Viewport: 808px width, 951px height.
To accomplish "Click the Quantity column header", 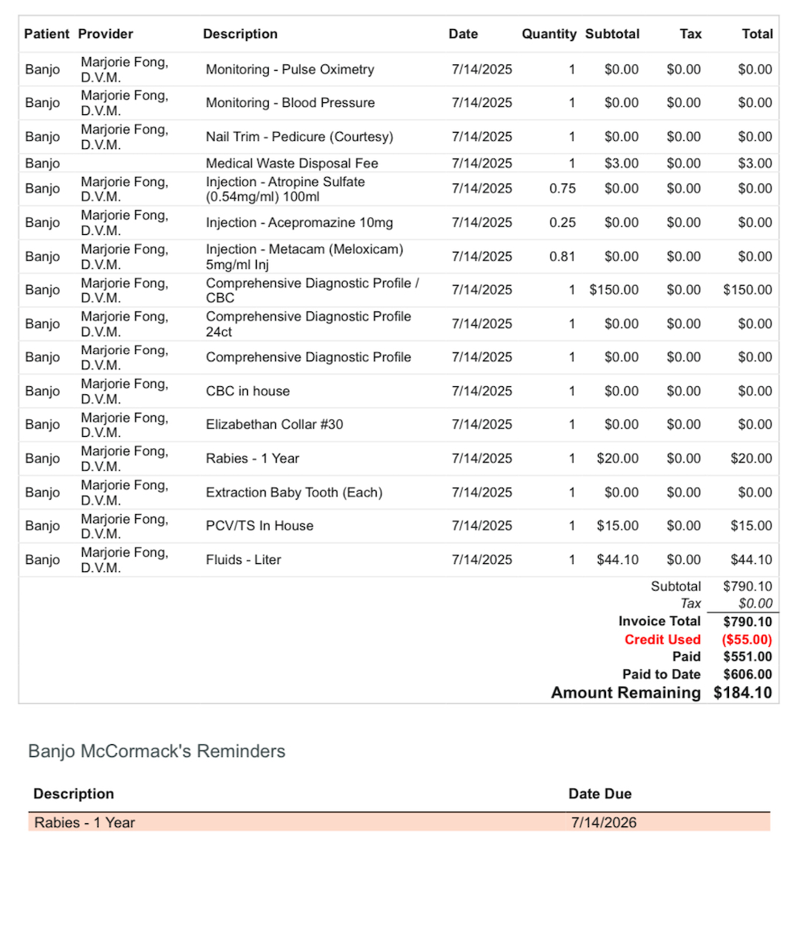I will (x=549, y=34).
